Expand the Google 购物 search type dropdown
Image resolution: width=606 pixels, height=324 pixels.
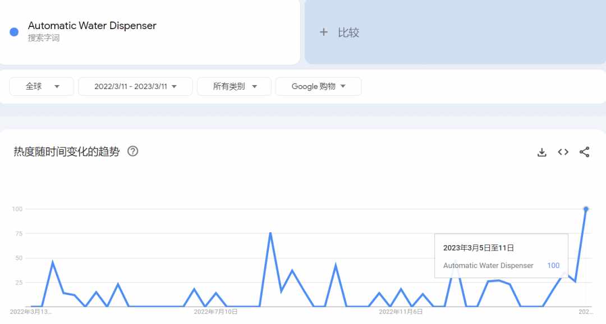click(319, 86)
